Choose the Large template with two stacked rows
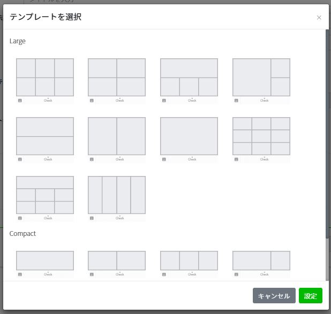The image size is (331, 314). 45,136
